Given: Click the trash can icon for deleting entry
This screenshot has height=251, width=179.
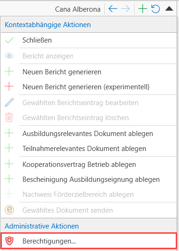Looking at the screenshot, I should click(9, 117).
